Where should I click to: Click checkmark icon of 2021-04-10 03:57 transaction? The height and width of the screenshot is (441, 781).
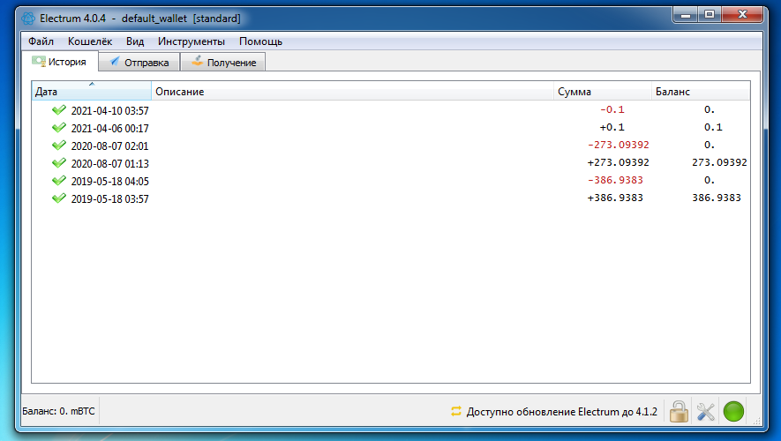(x=59, y=110)
